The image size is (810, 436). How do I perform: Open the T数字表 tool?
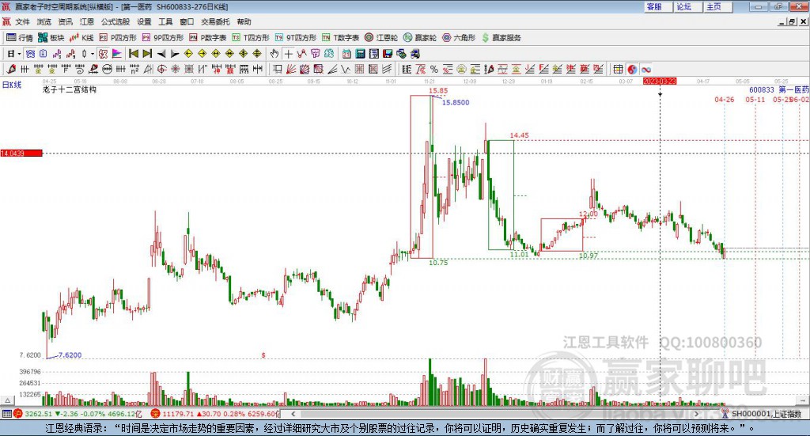click(340, 38)
